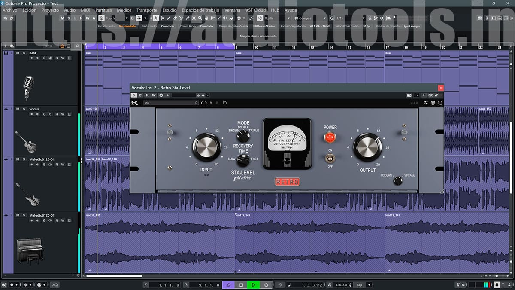Image resolution: width=515 pixels, height=290 pixels.
Task: Open the plugin host preset menu arrow
Action: pos(208,95)
